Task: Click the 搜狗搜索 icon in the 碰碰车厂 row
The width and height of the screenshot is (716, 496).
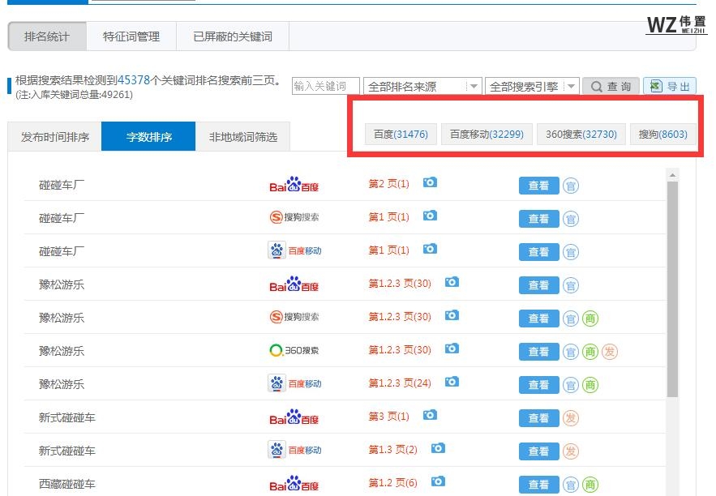Action: (293, 218)
